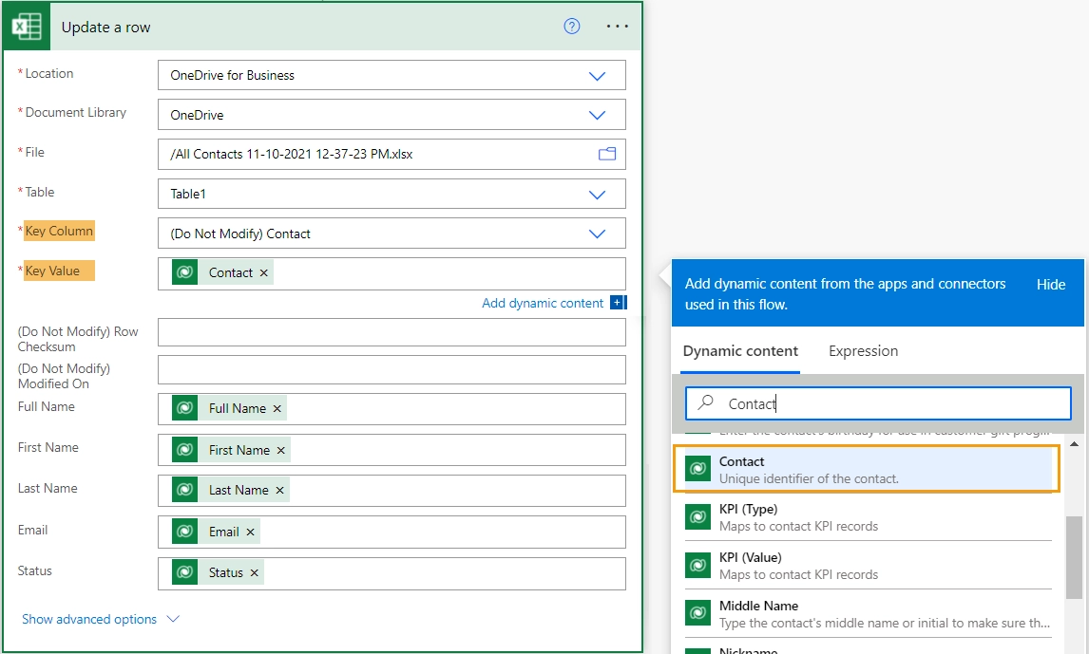Open the three-dot menu of Update a row

click(617, 27)
